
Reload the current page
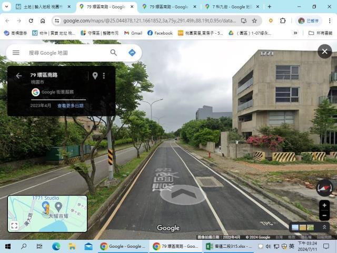coord(31,21)
